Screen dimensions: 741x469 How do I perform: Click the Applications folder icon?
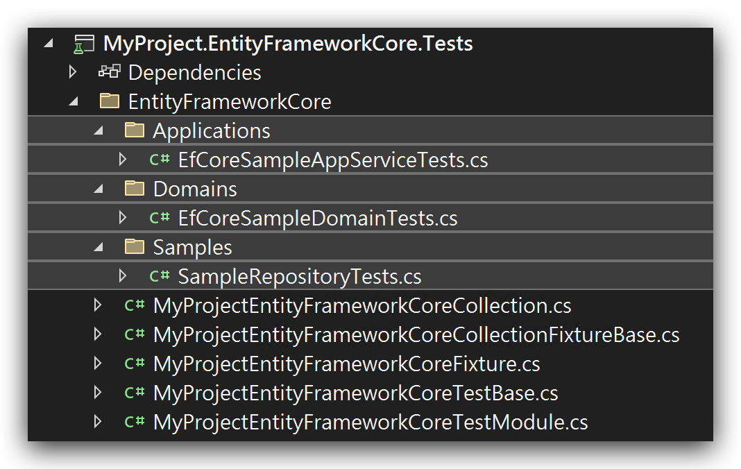click(x=133, y=130)
